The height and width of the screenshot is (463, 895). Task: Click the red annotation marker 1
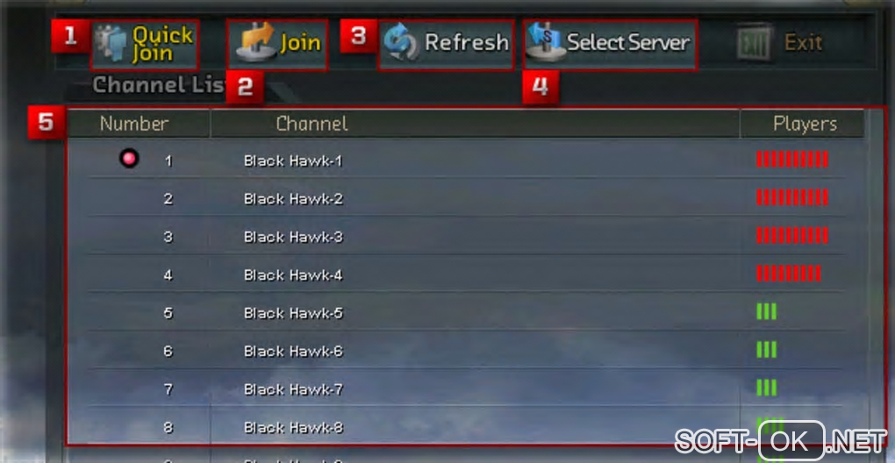[69, 35]
